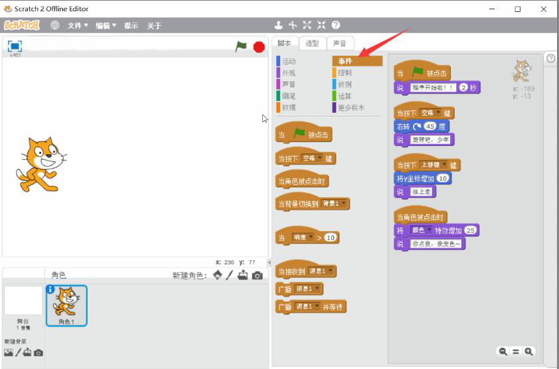Image resolution: width=559 pixels, height=369 pixels.
Task: Paint a new backdrop
Action: pyautogui.click(x=18, y=352)
